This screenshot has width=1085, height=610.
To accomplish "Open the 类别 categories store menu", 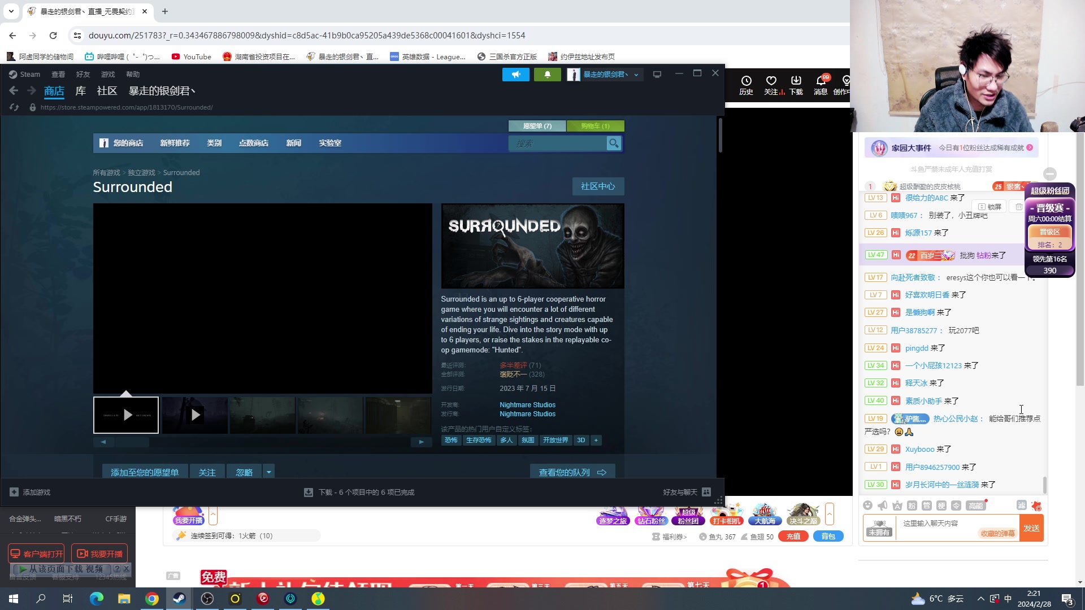I will tap(214, 143).
